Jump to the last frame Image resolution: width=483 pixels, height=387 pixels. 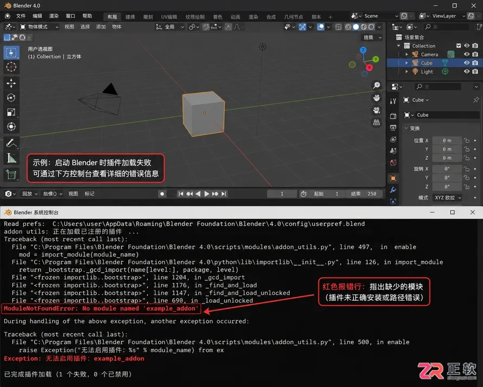224,194
